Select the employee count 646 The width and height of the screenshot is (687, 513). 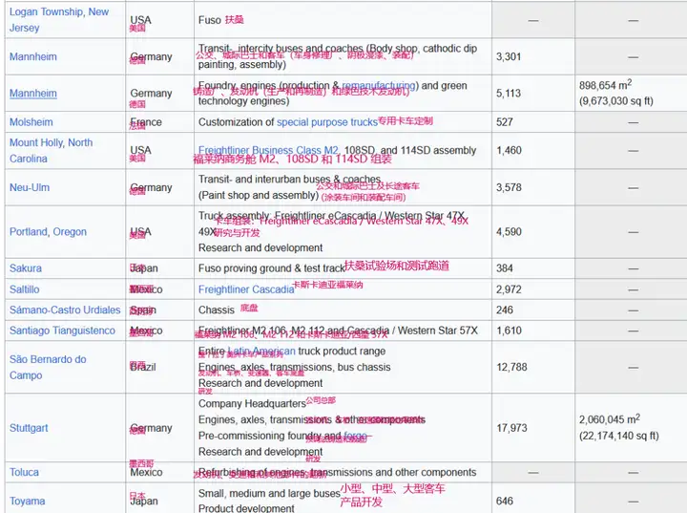pyautogui.click(x=505, y=502)
